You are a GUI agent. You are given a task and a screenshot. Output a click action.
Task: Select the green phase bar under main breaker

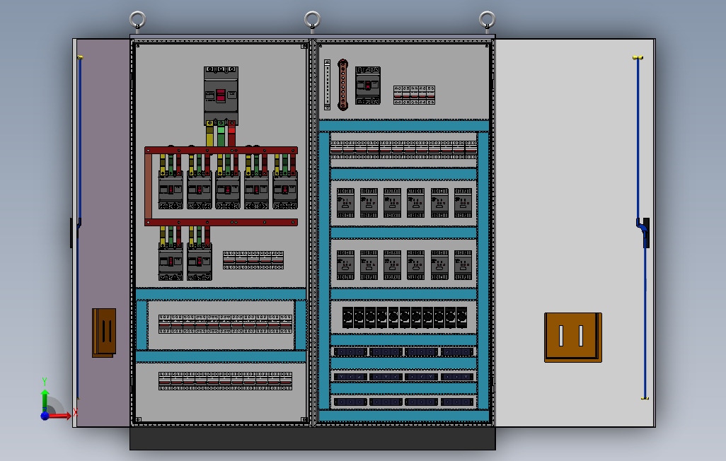click(x=221, y=134)
